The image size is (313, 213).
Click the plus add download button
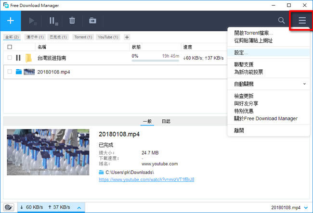[11, 21]
